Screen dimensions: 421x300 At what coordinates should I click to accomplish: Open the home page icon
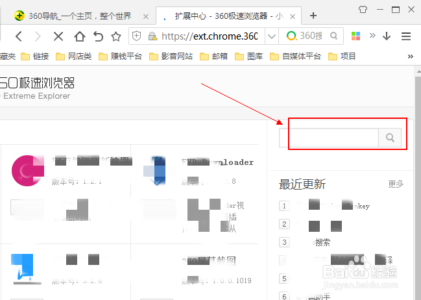click(x=80, y=36)
